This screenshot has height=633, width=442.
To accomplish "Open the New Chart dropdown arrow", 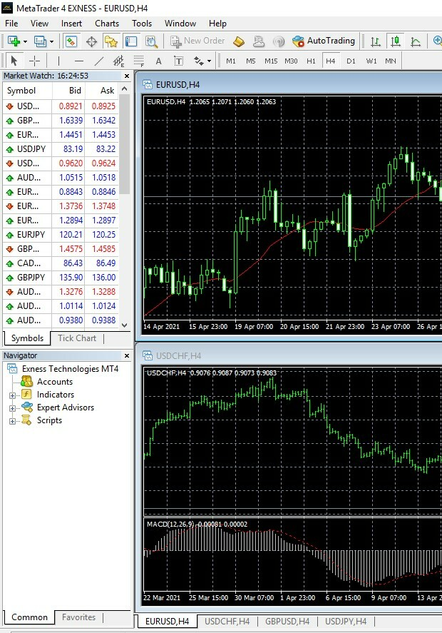I will [25, 41].
